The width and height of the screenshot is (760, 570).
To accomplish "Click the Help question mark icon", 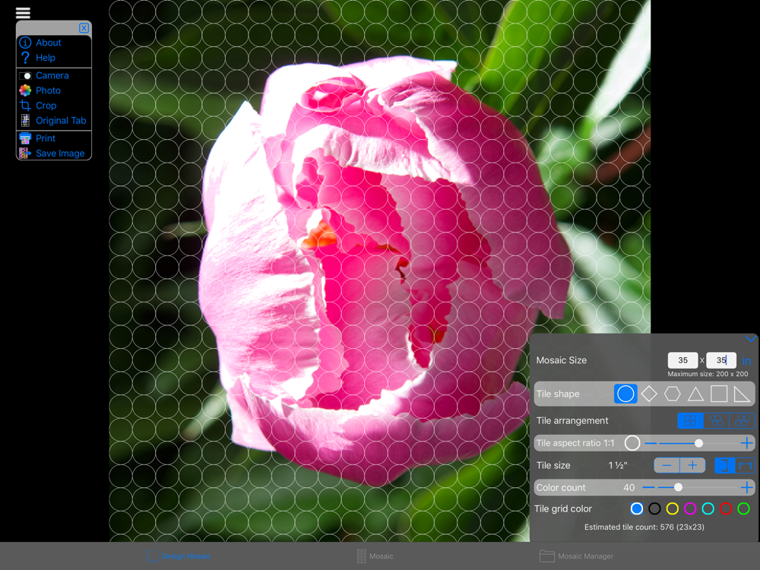I will (25, 58).
